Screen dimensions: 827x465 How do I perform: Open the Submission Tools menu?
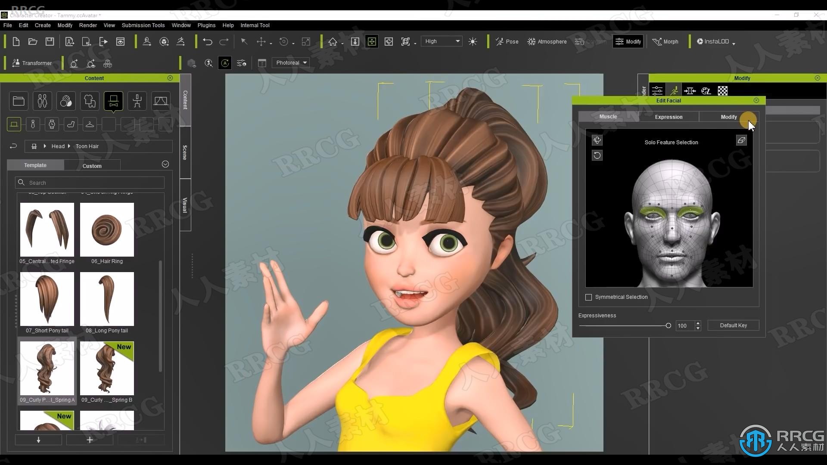(143, 25)
